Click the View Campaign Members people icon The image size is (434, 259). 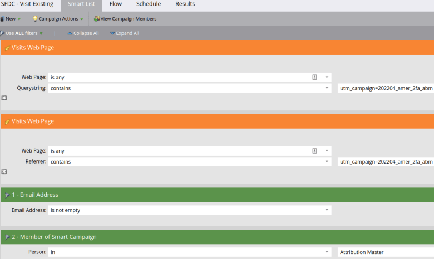pos(97,19)
